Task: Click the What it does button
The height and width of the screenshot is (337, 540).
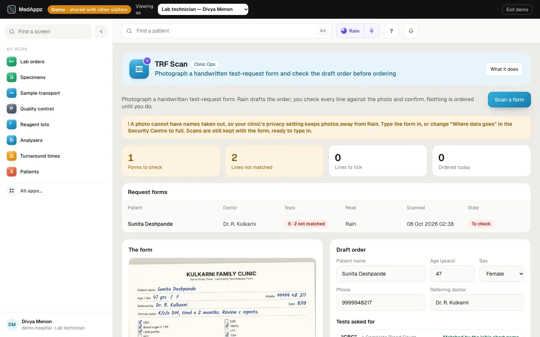Action: pyautogui.click(x=504, y=69)
